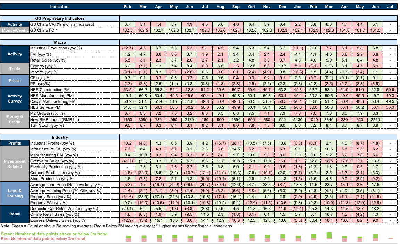This screenshot has width=400, height=245.
Task: Click the "GS China FCI*" row label
Action: (43, 30)
